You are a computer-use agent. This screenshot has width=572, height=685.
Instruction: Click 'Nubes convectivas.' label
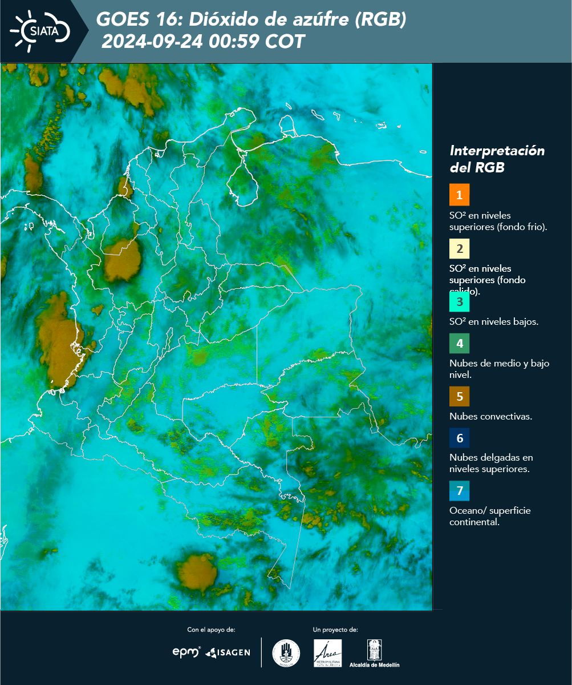pyautogui.click(x=490, y=416)
